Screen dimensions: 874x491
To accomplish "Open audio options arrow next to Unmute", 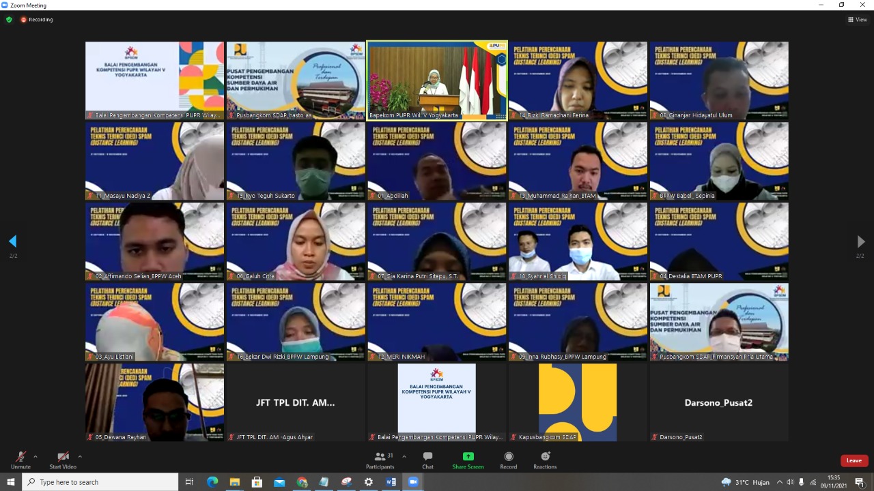I will (x=36, y=457).
